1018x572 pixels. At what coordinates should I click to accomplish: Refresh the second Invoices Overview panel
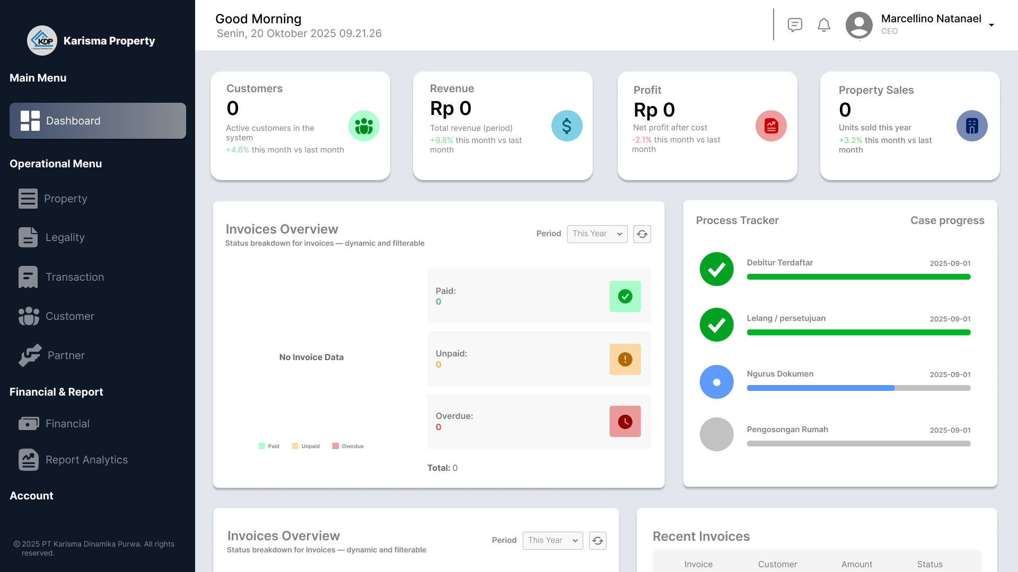point(598,541)
